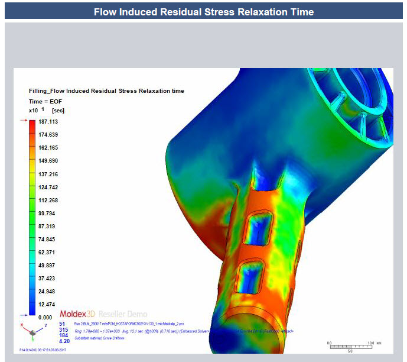The height and width of the screenshot is (362, 407).
Task: Click the blue minimum arrow marker on legend
Action: click(x=24, y=315)
